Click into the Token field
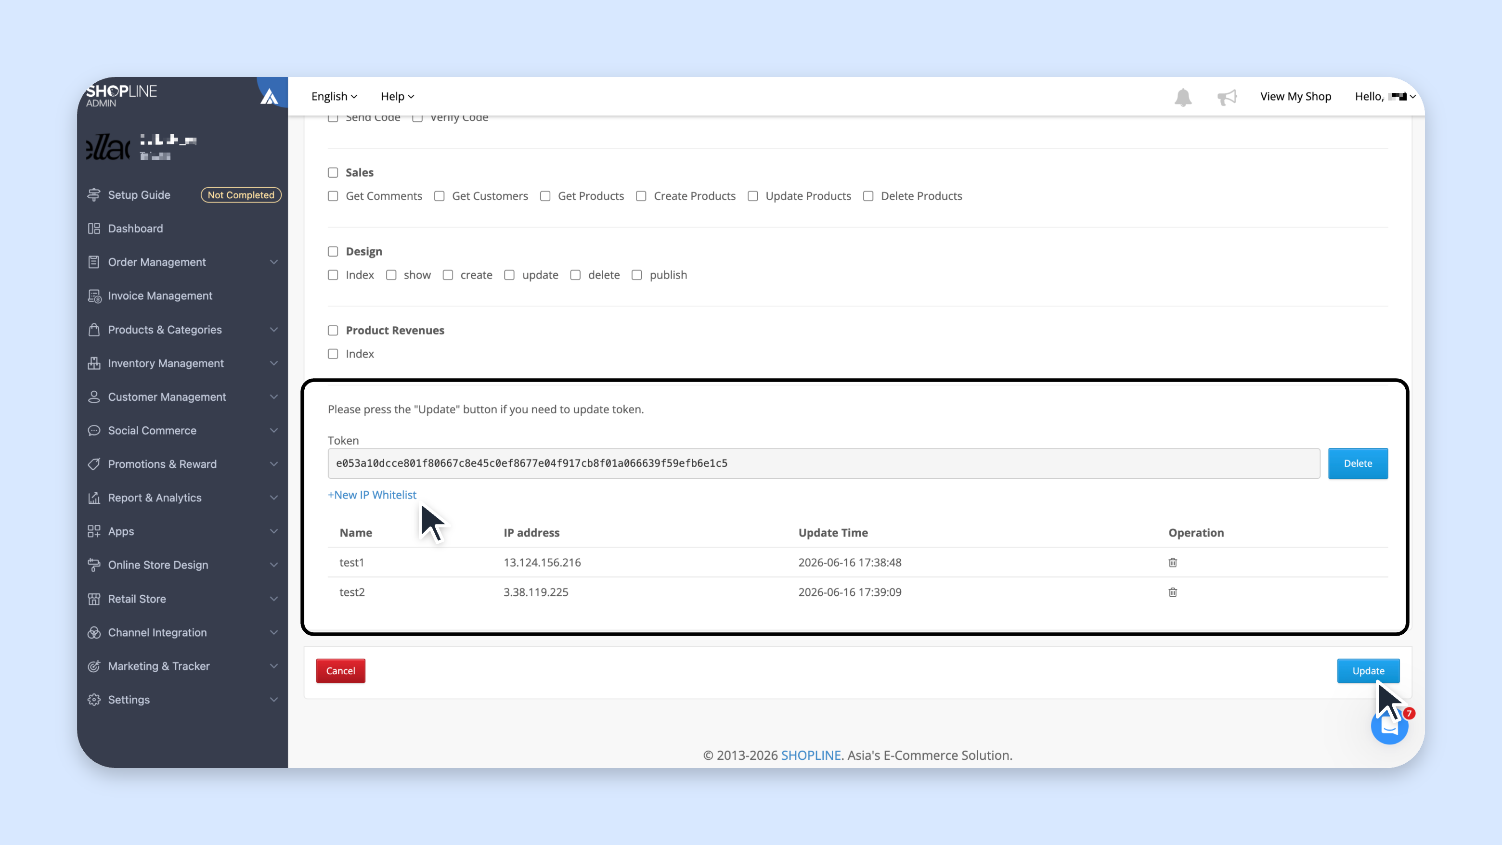Screen dimensions: 1502x845 (824, 463)
